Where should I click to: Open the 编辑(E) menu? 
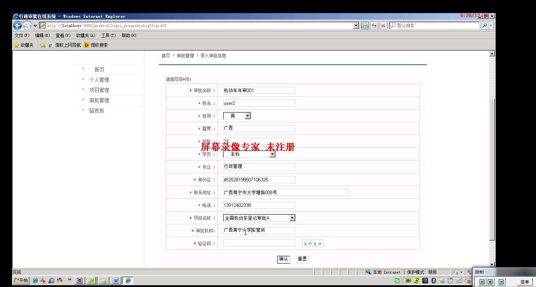[42, 35]
